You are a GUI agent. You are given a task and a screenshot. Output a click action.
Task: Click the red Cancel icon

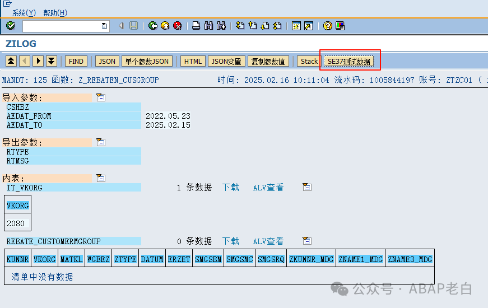178,26
